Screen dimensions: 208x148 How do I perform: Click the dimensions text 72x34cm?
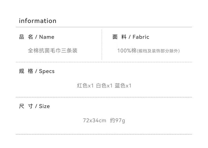(95, 121)
